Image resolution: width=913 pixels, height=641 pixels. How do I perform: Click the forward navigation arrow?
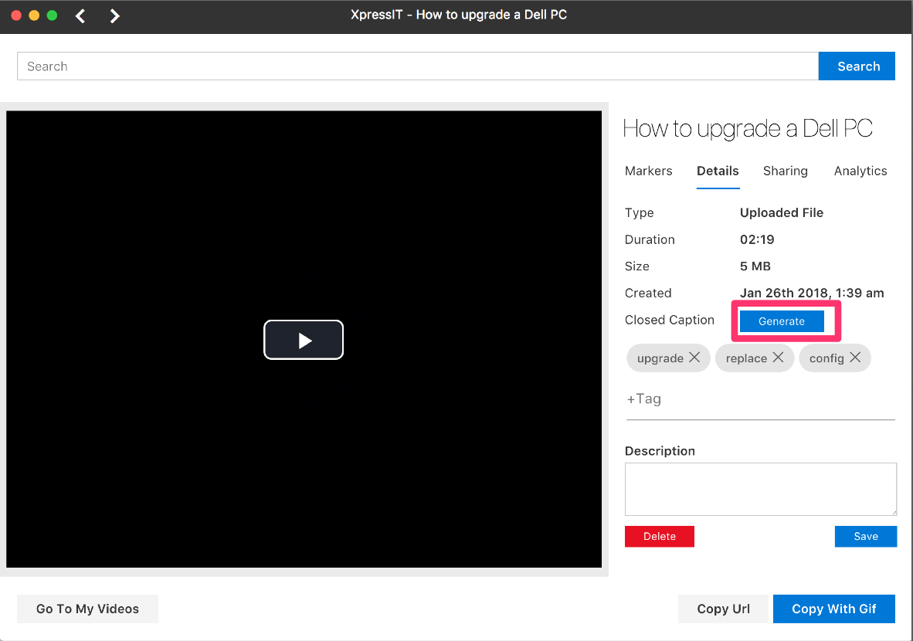click(x=115, y=15)
